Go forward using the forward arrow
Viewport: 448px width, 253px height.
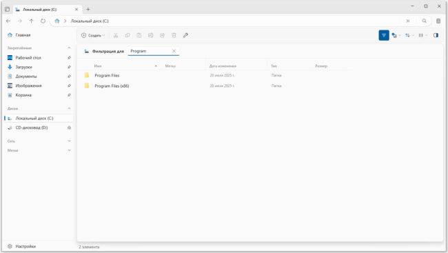(20, 21)
